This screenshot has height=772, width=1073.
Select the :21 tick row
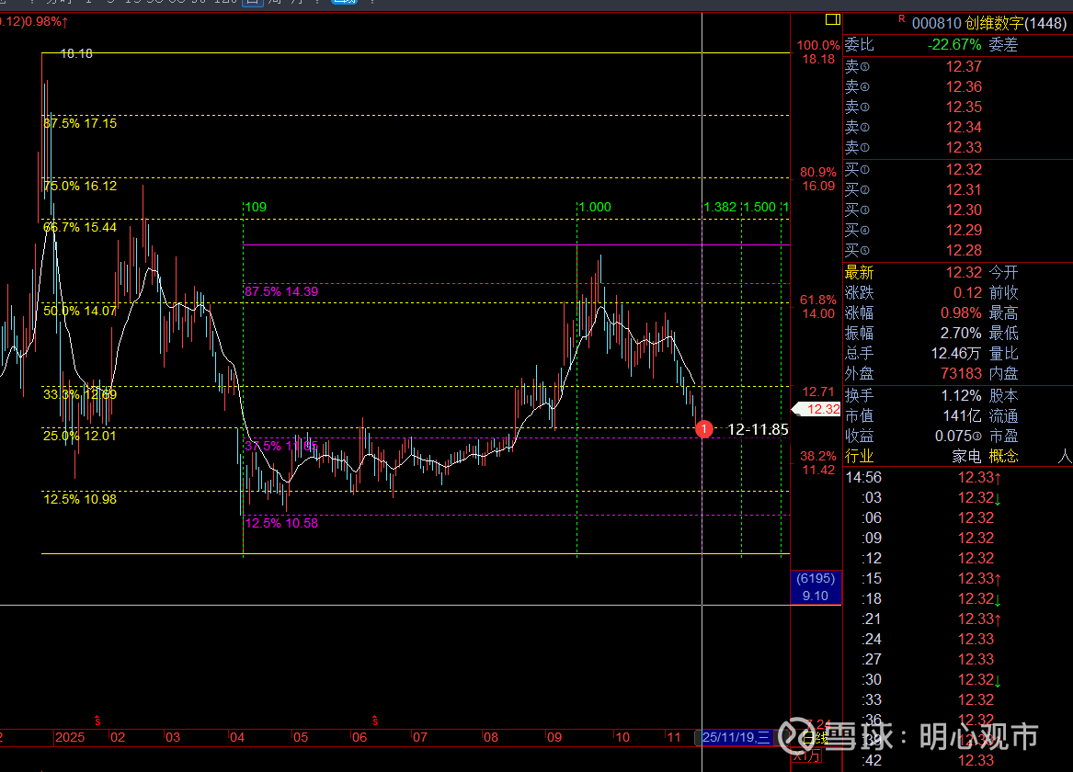coord(958,619)
